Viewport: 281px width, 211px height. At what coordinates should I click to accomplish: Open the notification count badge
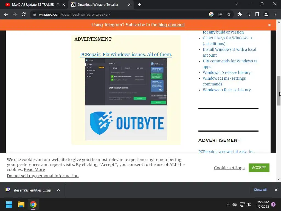(x=273, y=204)
